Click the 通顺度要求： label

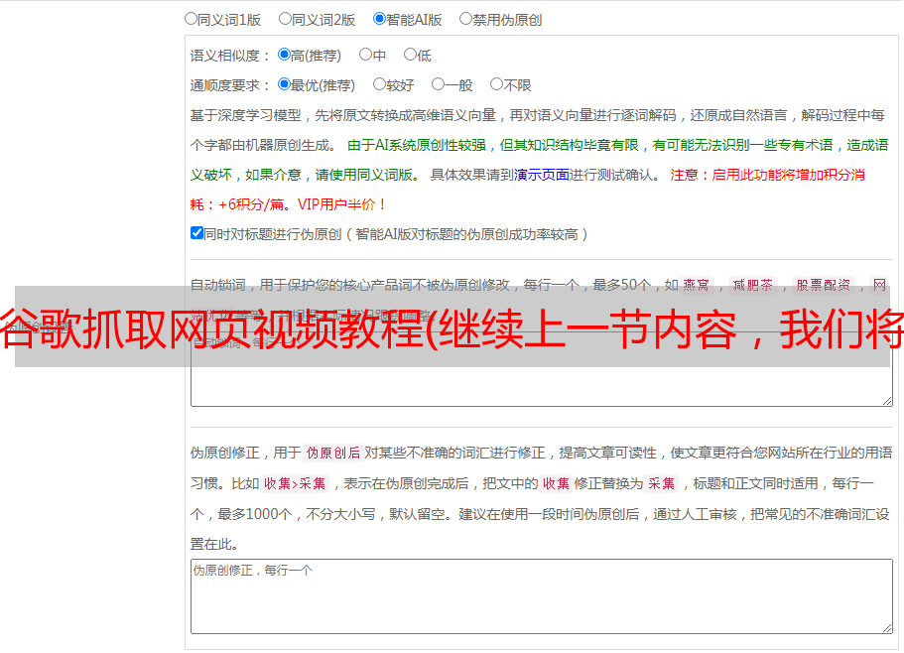pyautogui.click(x=230, y=85)
